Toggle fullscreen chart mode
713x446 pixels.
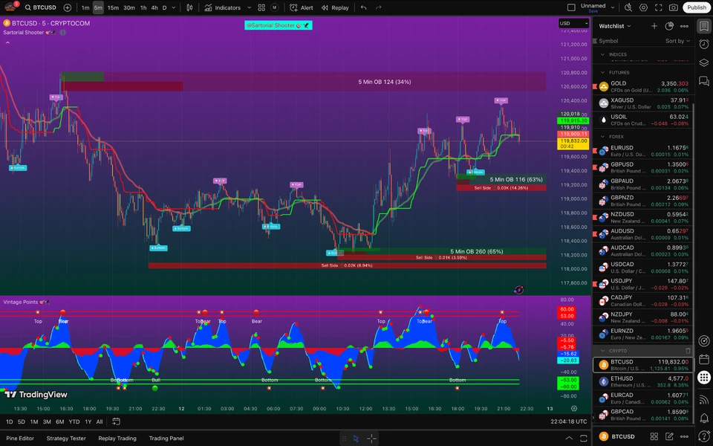[x=658, y=7]
